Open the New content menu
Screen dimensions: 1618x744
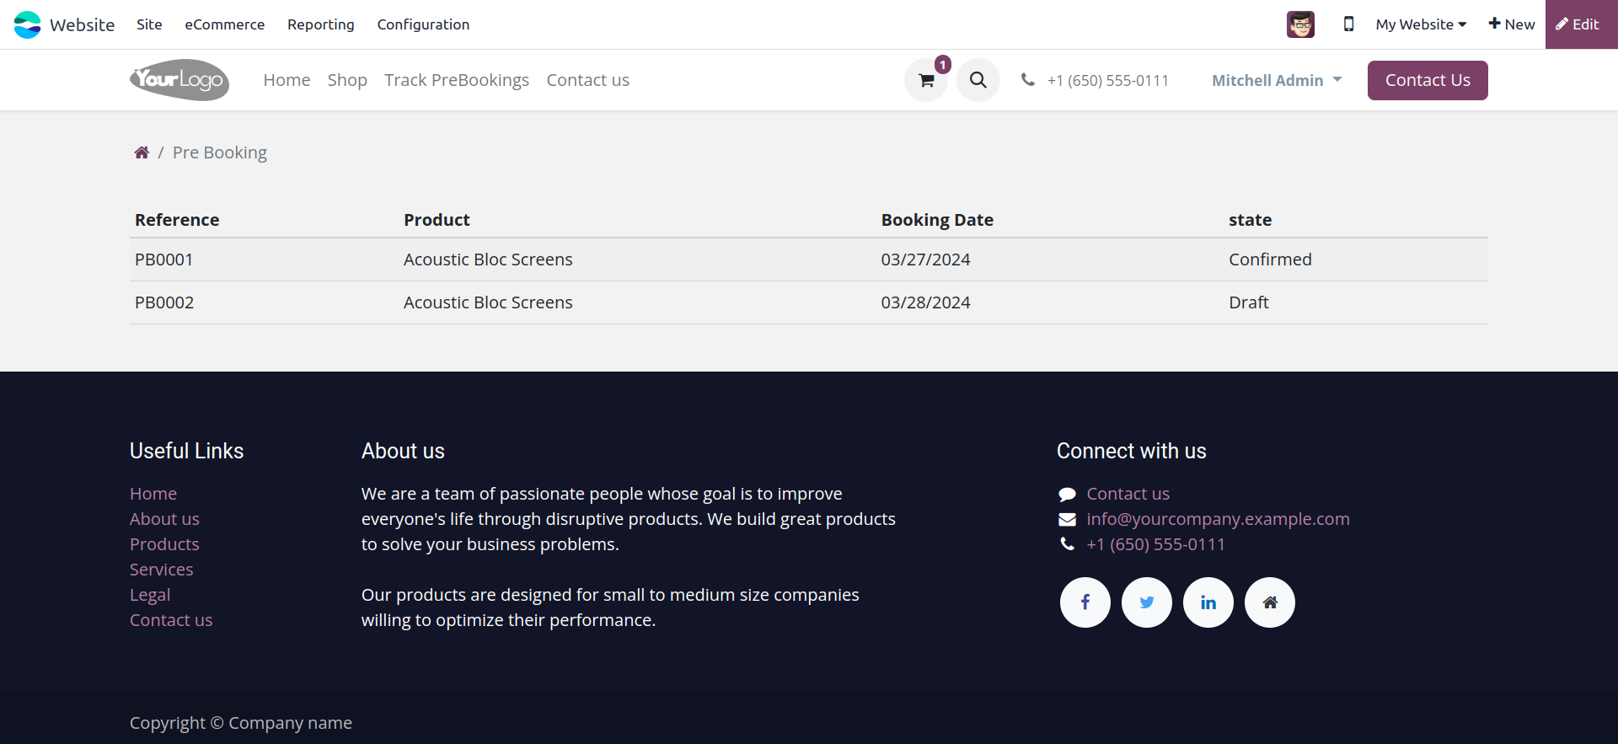coord(1511,24)
